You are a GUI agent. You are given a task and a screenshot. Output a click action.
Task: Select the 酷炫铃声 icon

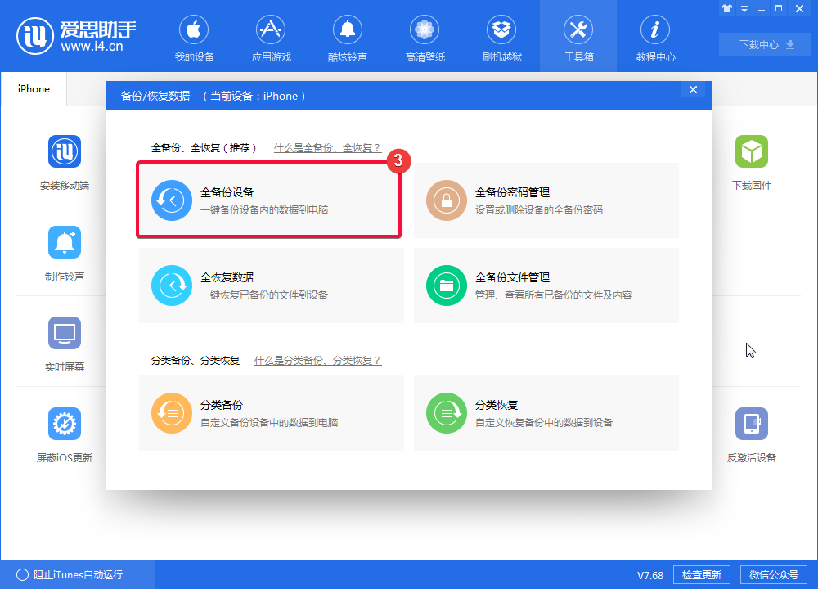pyautogui.click(x=348, y=37)
